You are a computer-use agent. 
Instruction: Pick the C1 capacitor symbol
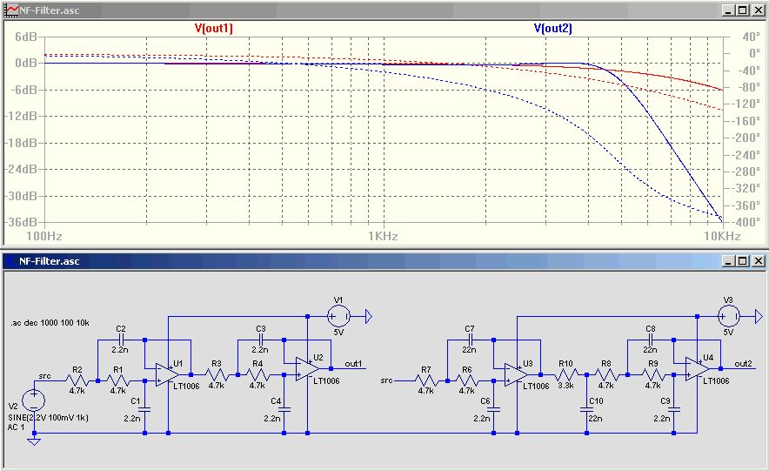click(x=144, y=410)
